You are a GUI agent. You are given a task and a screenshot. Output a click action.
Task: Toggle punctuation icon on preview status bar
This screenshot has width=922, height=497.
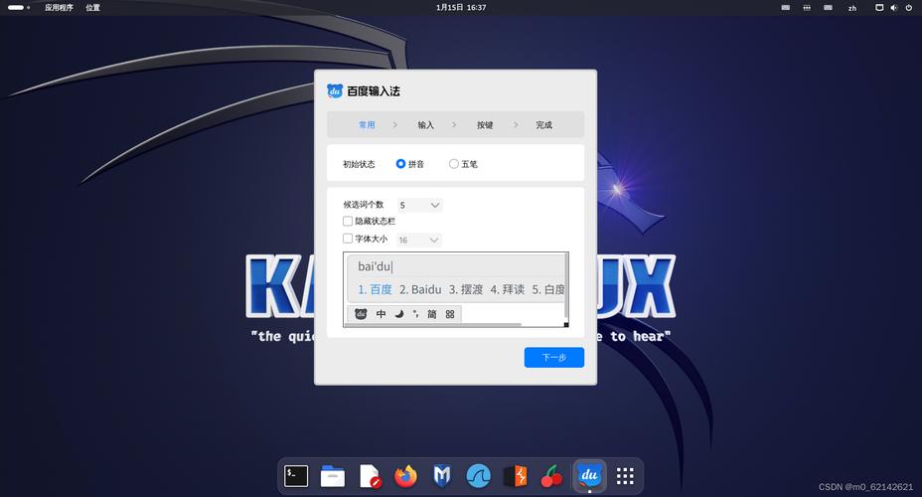(x=415, y=314)
